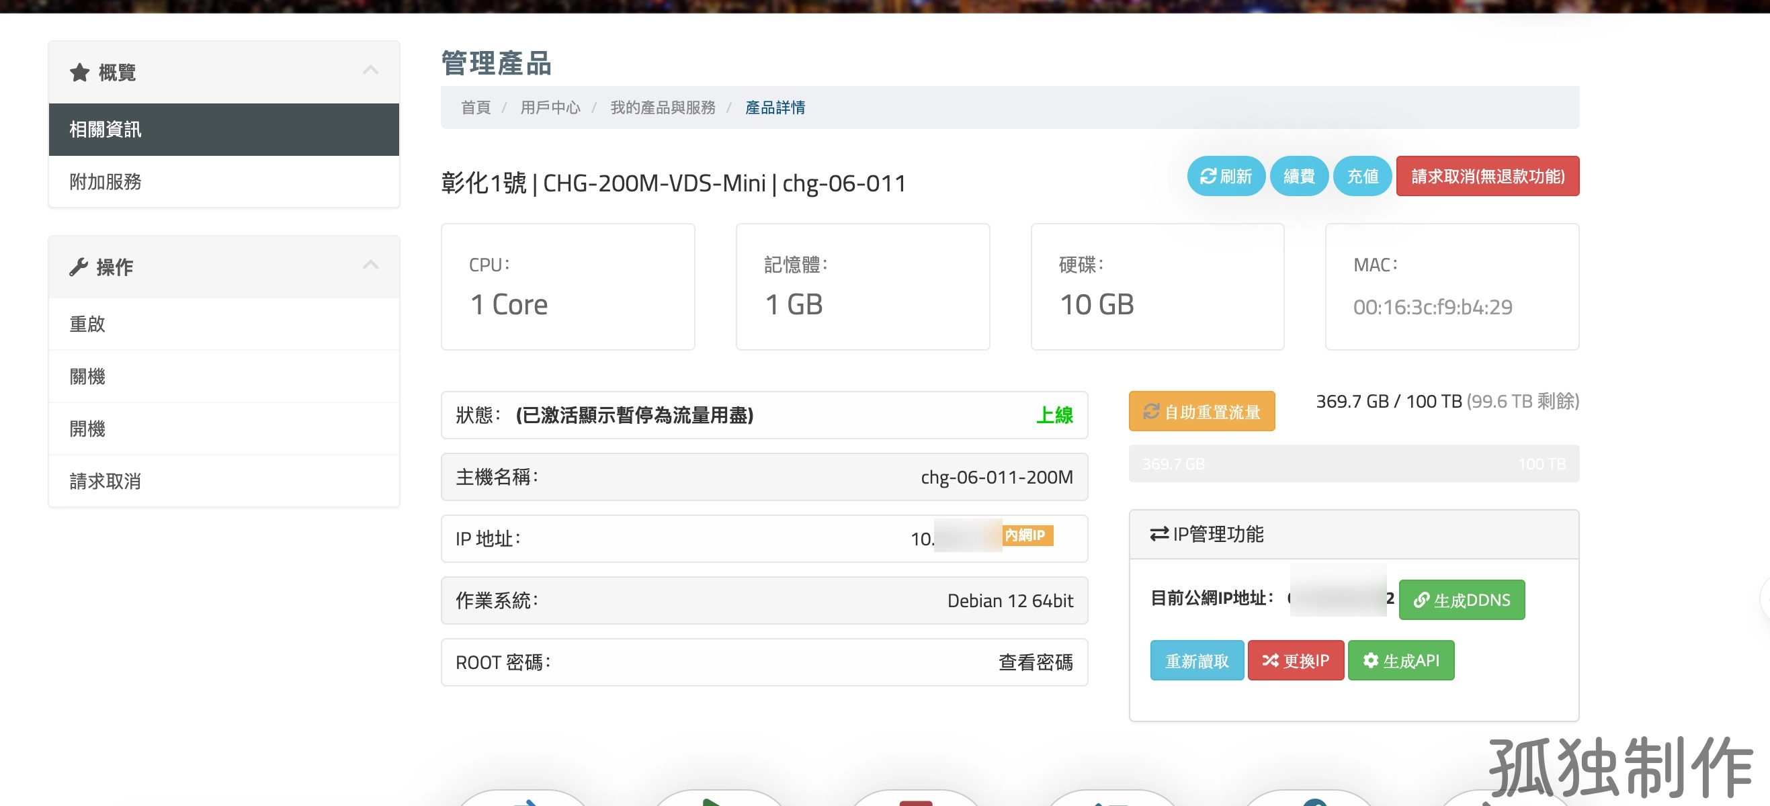This screenshot has width=1770, height=806.
Task: Click the 充值 top-up button
Action: pyautogui.click(x=1362, y=177)
